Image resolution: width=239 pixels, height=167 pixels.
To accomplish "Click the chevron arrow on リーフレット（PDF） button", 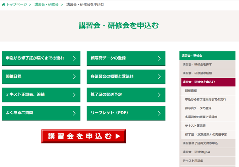I will pos(159,113).
